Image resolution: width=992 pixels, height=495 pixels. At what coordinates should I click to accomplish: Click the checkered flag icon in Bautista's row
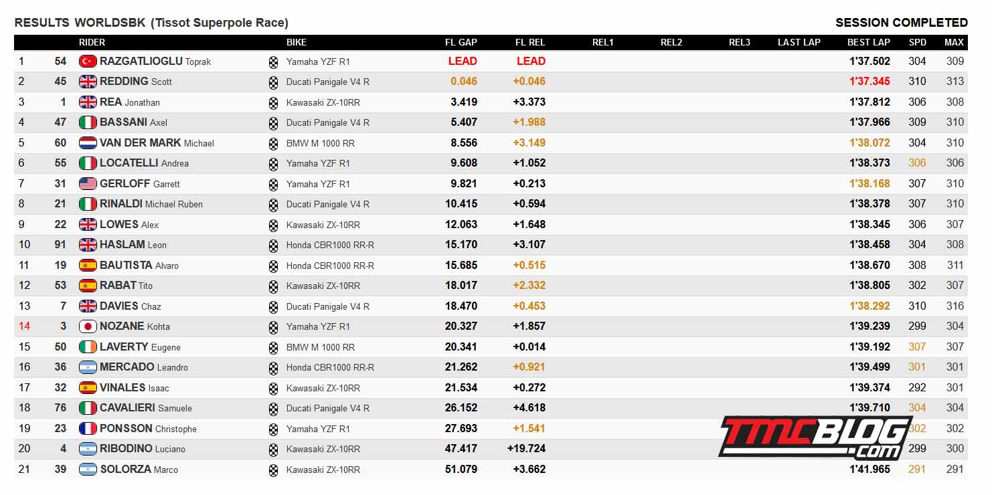click(273, 266)
